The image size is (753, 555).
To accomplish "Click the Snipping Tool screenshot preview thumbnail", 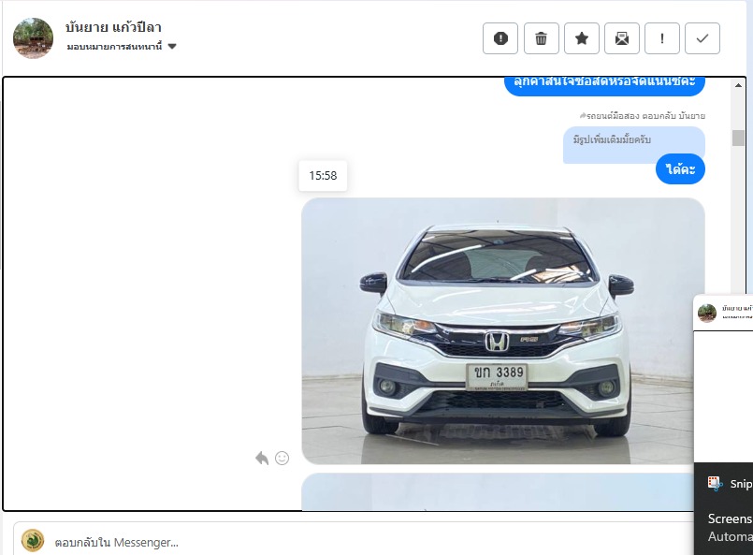I will (x=723, y=378).
